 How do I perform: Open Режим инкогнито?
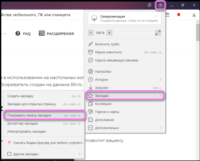125,52
